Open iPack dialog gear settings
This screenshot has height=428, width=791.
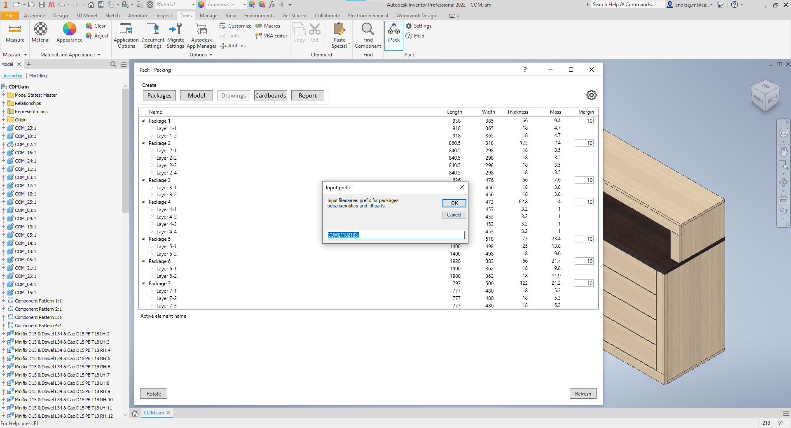pyautogui.click(x=591, y=95)
